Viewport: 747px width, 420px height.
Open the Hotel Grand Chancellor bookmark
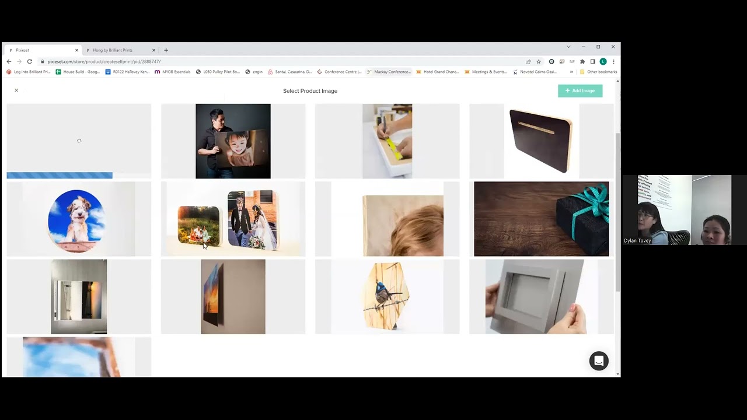(438, 72)
